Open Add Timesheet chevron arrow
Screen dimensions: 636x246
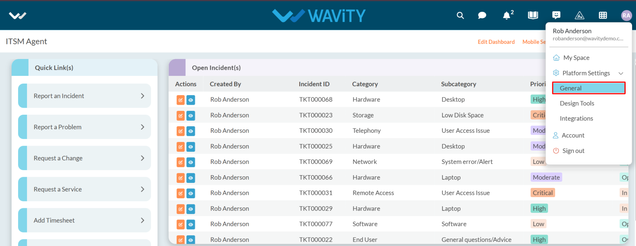point(143,221)
